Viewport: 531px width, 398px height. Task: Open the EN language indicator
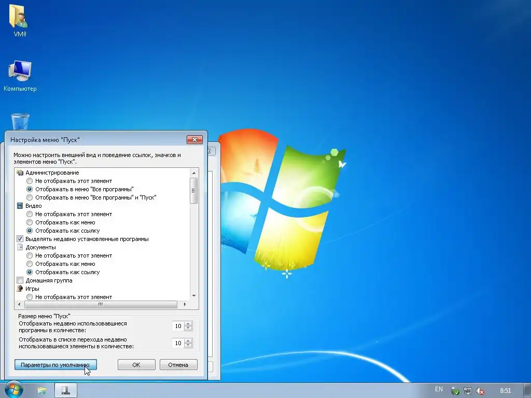(439, 389)
